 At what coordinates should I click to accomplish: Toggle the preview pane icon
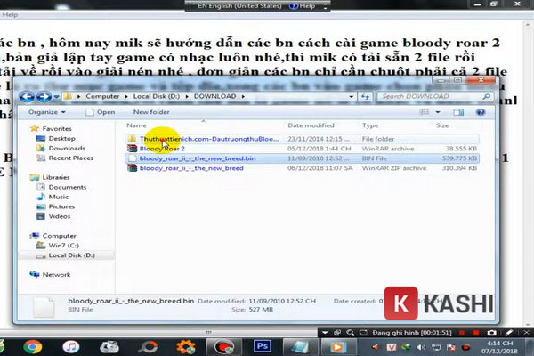coord(458,112)
